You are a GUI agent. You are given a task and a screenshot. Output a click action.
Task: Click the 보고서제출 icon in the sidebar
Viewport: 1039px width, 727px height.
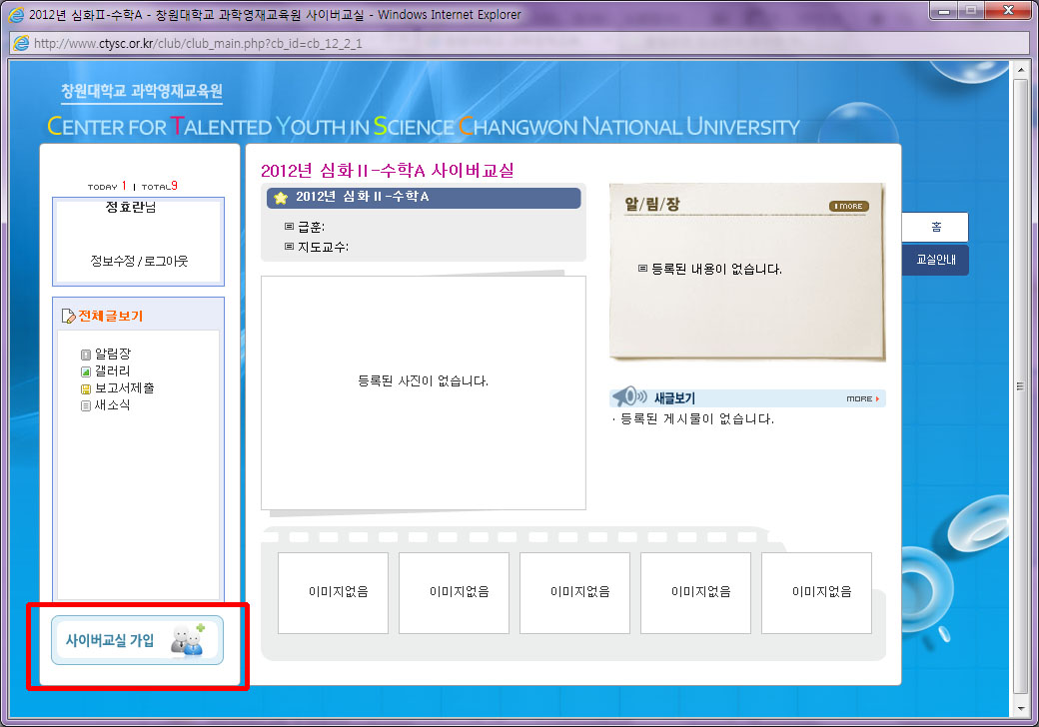click(x=86, y=388)
